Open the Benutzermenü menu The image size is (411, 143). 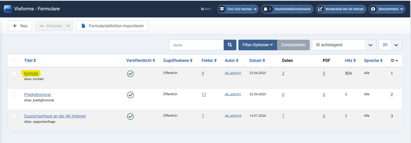click(x=387, y=9)
